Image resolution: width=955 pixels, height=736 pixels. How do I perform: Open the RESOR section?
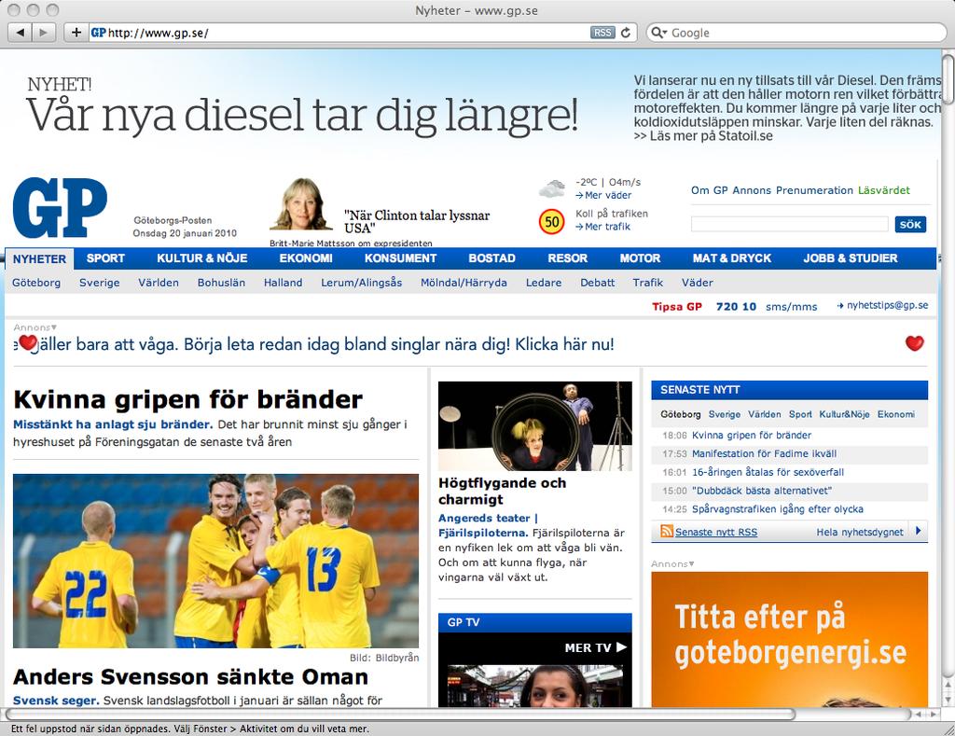click(568, 258)
